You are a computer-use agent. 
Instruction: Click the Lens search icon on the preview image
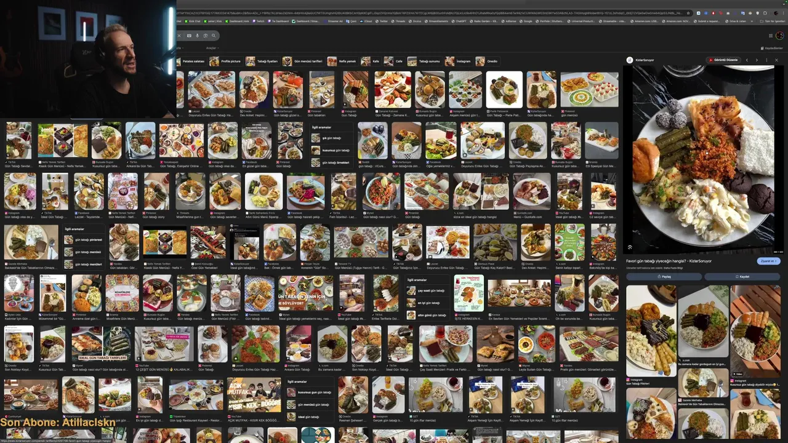(630, 247)
